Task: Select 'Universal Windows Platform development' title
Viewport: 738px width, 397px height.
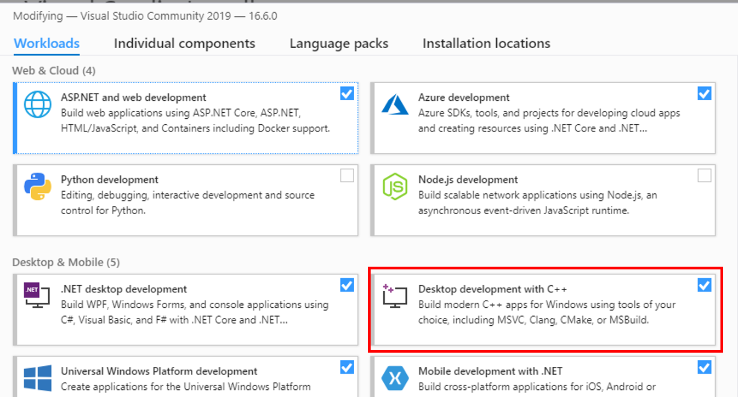Action: tap(159, 371)
